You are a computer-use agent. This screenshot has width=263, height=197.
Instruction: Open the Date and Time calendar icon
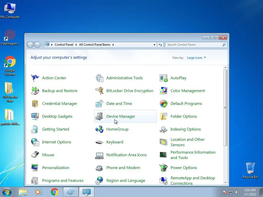point(99,104)
